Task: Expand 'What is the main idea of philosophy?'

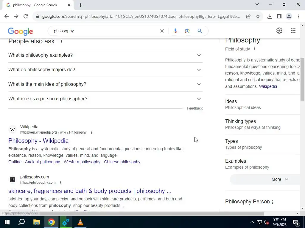Action: click(105, 84)
